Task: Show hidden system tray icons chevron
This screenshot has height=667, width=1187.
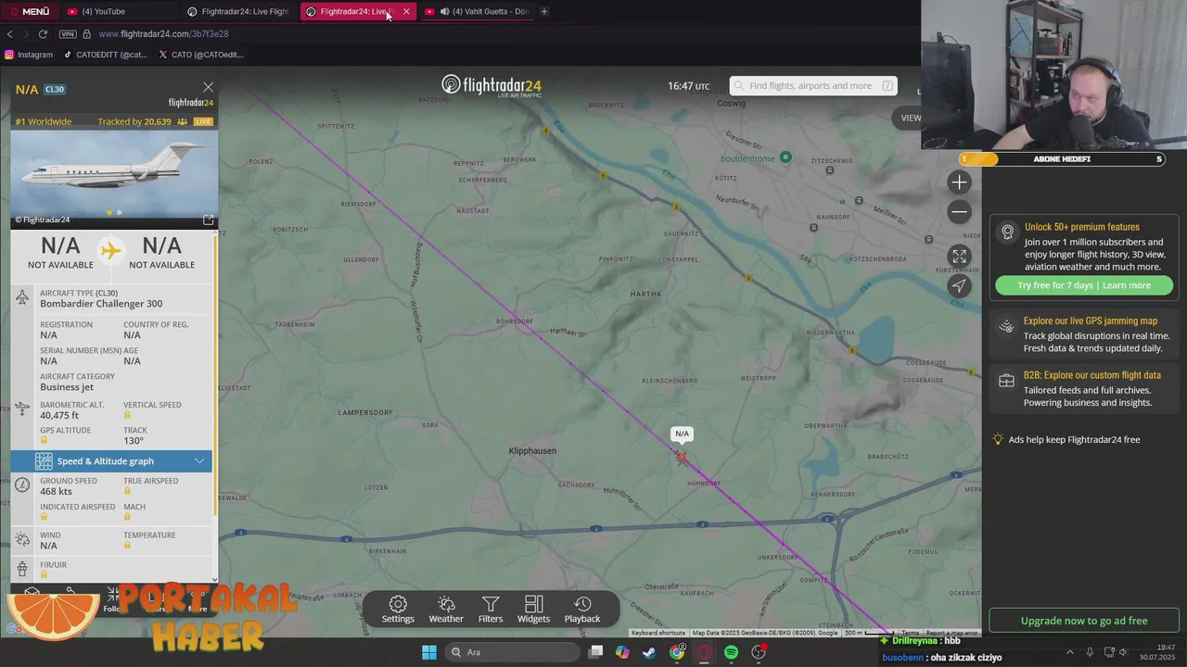Action: 1069,652
